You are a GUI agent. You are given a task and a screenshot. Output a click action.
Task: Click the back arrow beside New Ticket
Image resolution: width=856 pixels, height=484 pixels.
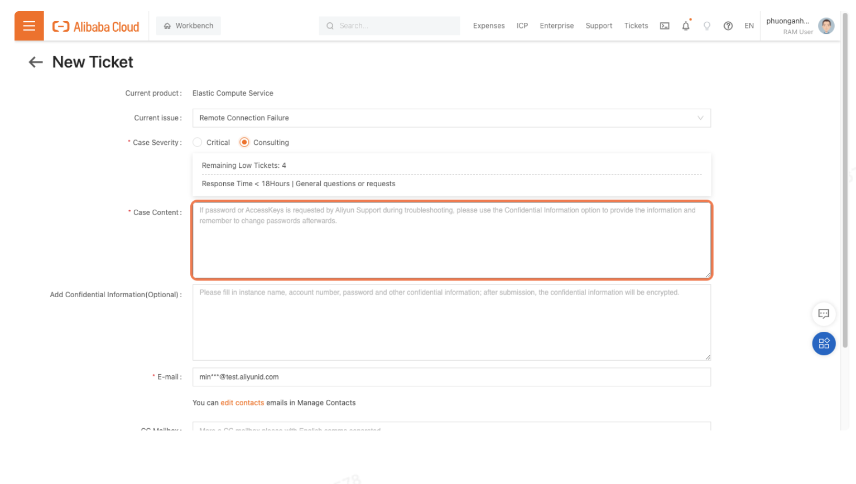point(35,62)
